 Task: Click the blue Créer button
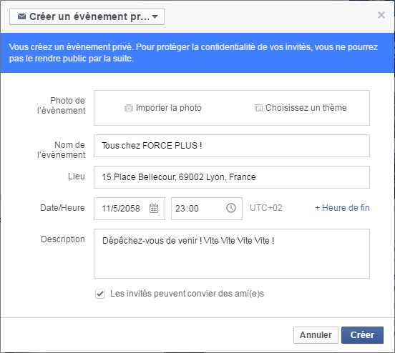pos(362,335)
